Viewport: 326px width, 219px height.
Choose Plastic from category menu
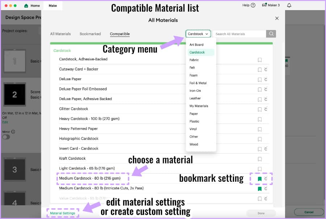coord(194,121)
